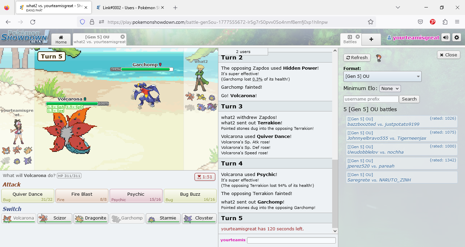The width and height of the screenshot is (465, 247).
Task: Click the Pokémon Showdown logo
Action: pos(25,37)
